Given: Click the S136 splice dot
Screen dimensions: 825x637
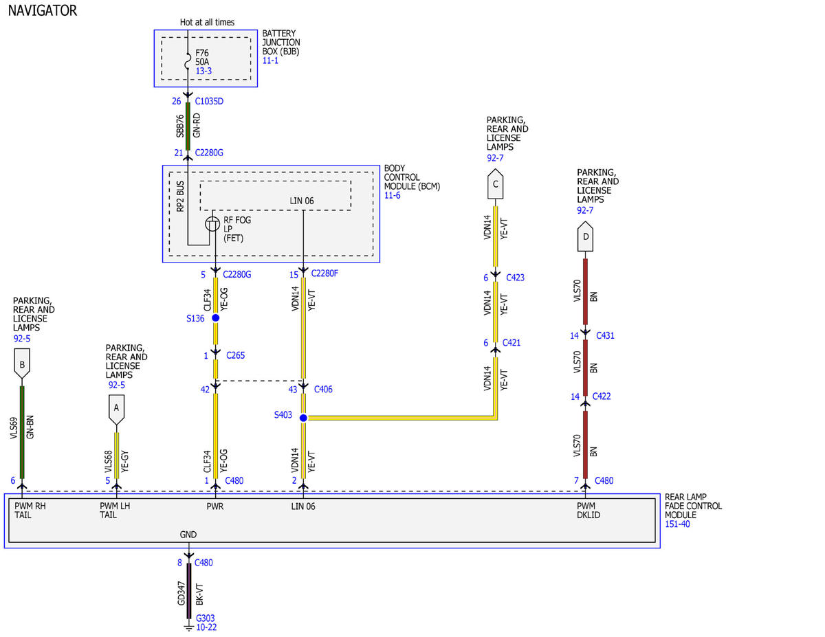Looking at the screenshot, I should [x=215, y=318].
